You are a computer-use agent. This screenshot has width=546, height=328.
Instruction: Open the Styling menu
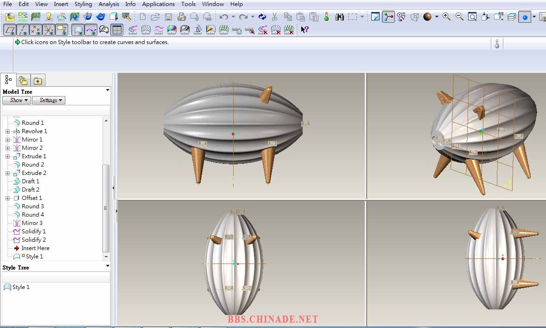[x=83, y=4]
